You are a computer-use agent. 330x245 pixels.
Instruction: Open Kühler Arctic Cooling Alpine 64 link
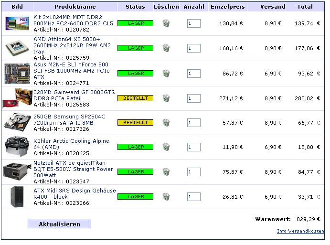pos(71,144)
